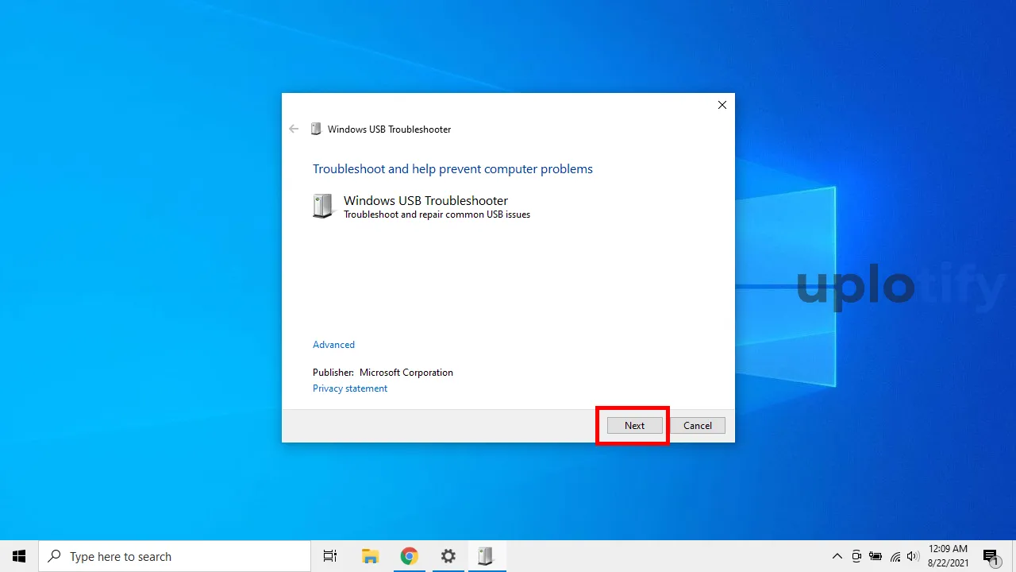
Task: Launch File Explorer from the taskbar
Action: coord(370,556)
